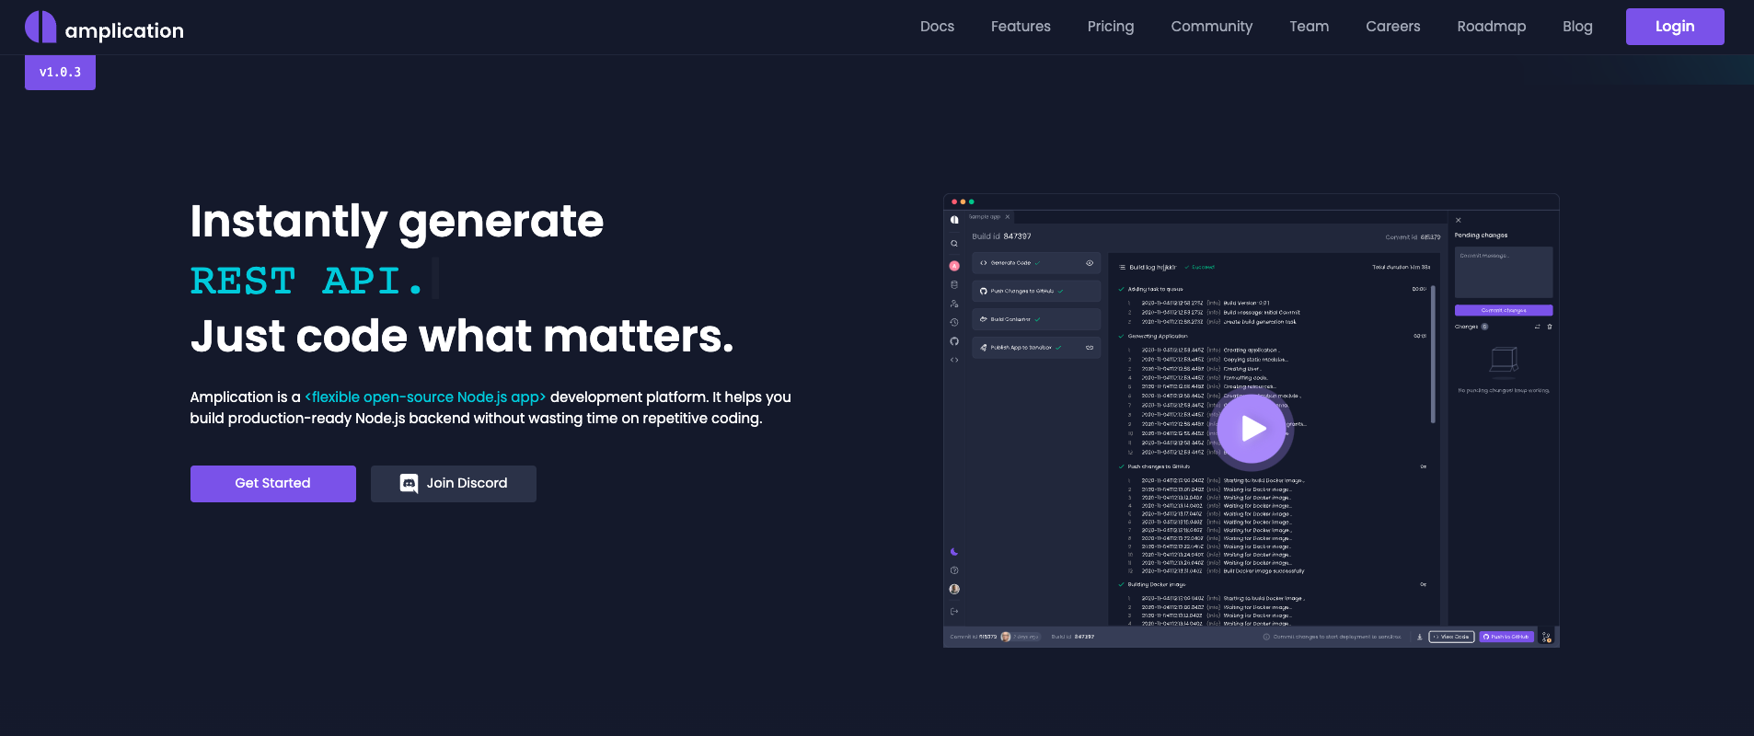This screenshot has height=736, width=1754.
Task: Click the Get Started button
Action: pyautogui.click(x=273, y=484)
